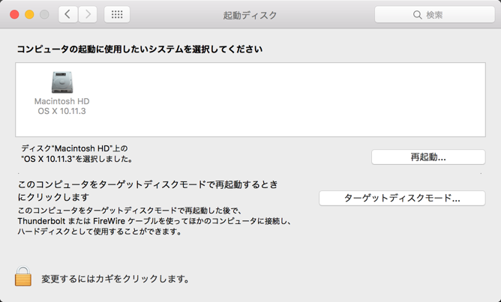Image resolution: width=501 pixels, height=302 pixels.
Task: Focus the 検索 search field
Action: [434, 15]
